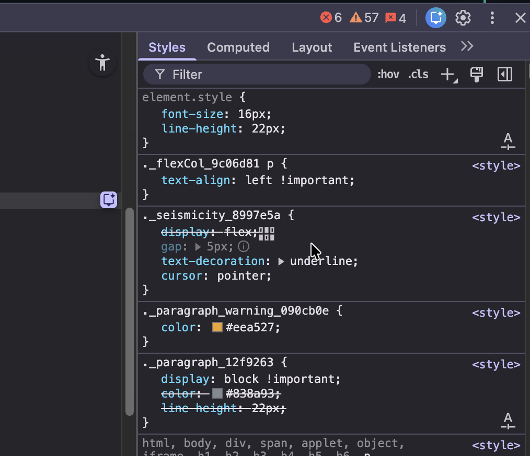Viewport: 530px width, 456px height.
Task: Toggle the rendering emulations paintbrush icon
Action: click(476, 75)
